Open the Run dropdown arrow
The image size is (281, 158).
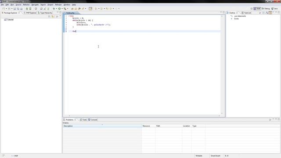[x=62, y=9]
